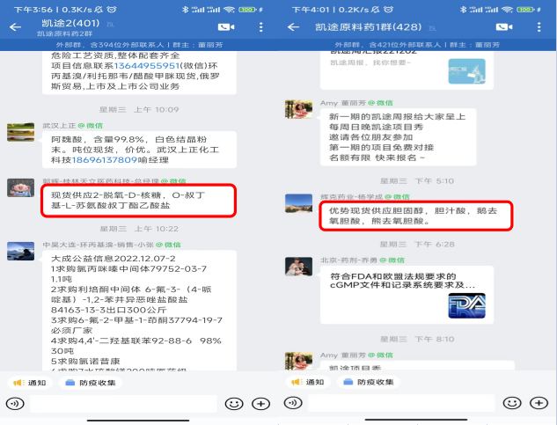This screenshot has height=425, width=557.
Task: Start video call in 凯途2 group
Action: click(x=226, y=27)
